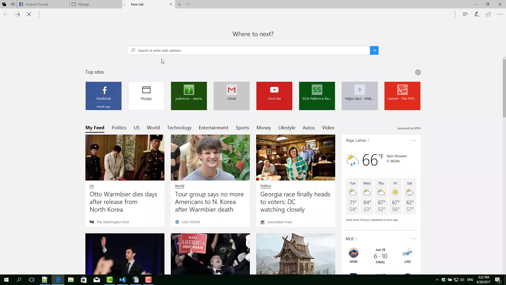This screenshot has height=285, width=506.
Task: Select the World feed tab
Action: (153, 128)
